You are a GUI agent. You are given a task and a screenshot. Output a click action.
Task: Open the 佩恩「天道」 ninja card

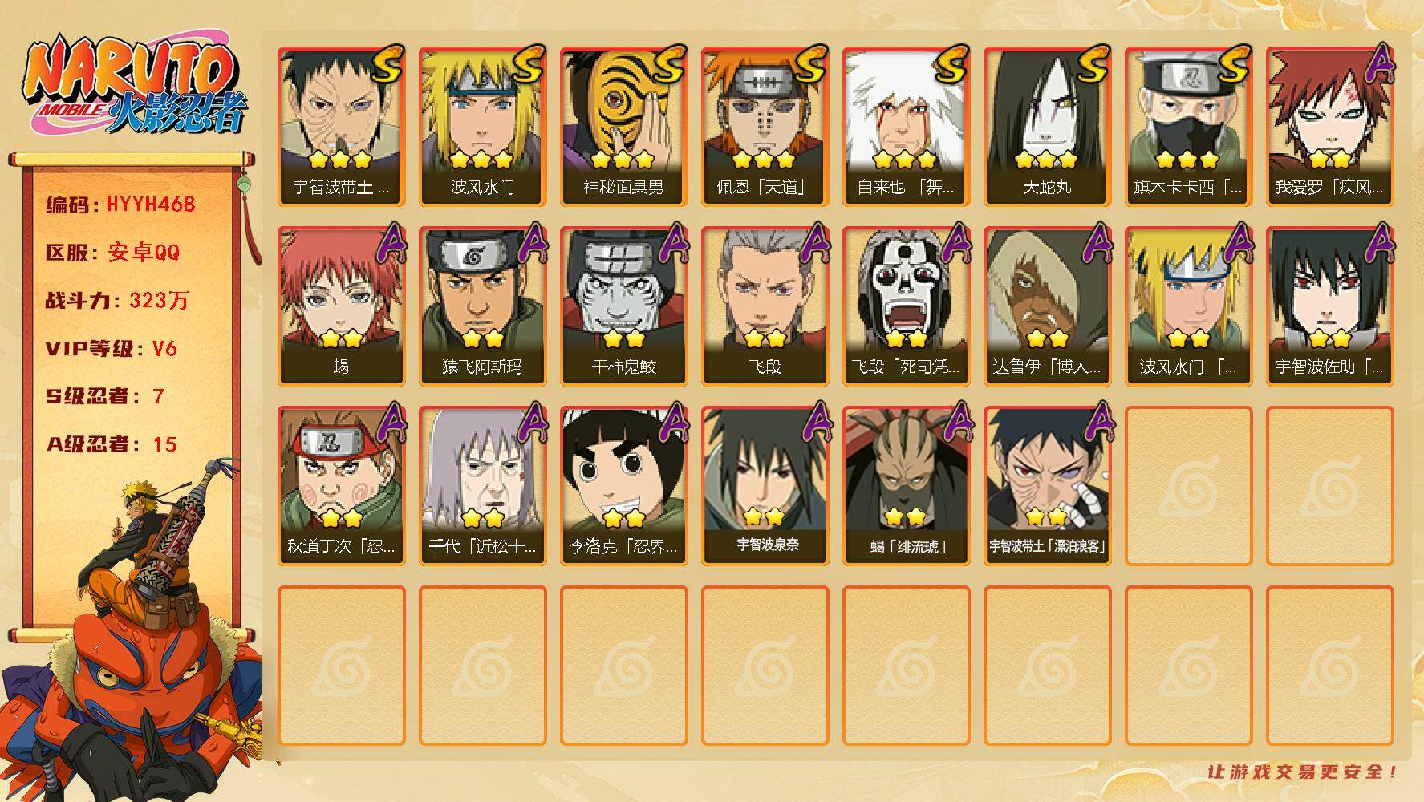click(x=765, y=127)
